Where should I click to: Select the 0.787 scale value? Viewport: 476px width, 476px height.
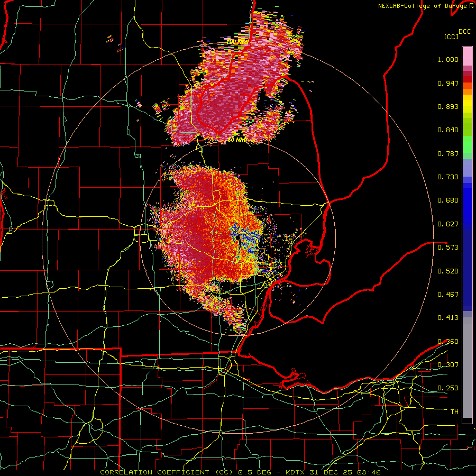click(x=448, y=153)
